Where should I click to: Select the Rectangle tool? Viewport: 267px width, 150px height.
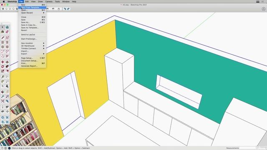tap(3, 42)
